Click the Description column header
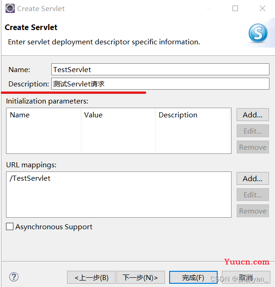275x287 pixels. pyautogui.click(x=193, y=115)
